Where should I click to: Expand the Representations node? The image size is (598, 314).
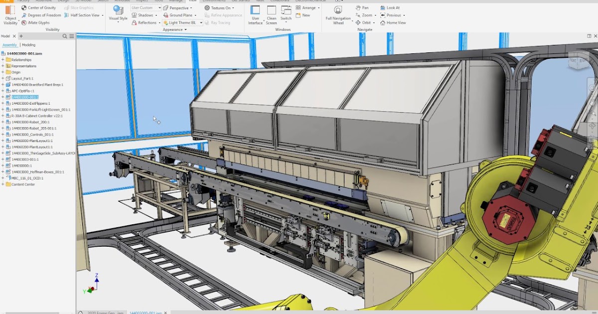tap(2, 66)
